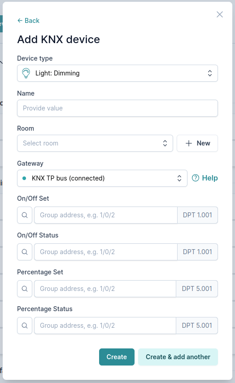Click Percentage Status group address field
Image resolution: width=235 pixels, height=383 pixels.
[x=105, y=326]
